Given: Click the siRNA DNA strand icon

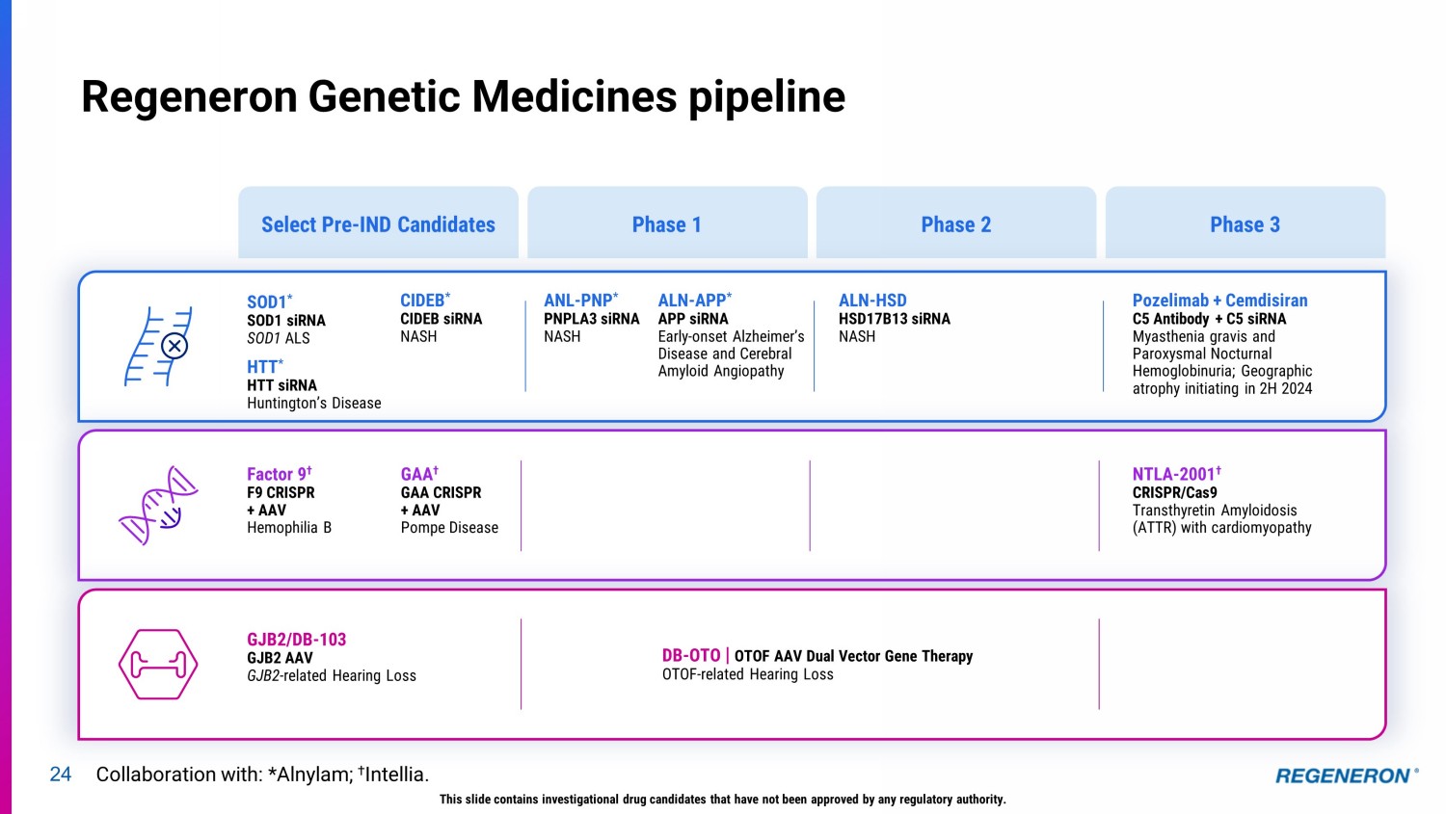Looking at the screenshot, I should [157, 346].
